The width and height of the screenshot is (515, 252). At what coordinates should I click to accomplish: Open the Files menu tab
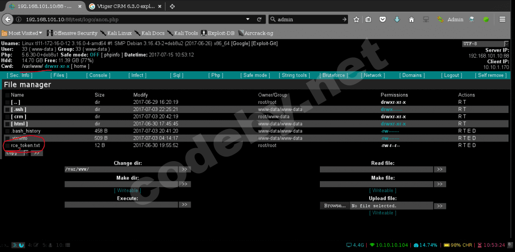(x=59, y=75)
